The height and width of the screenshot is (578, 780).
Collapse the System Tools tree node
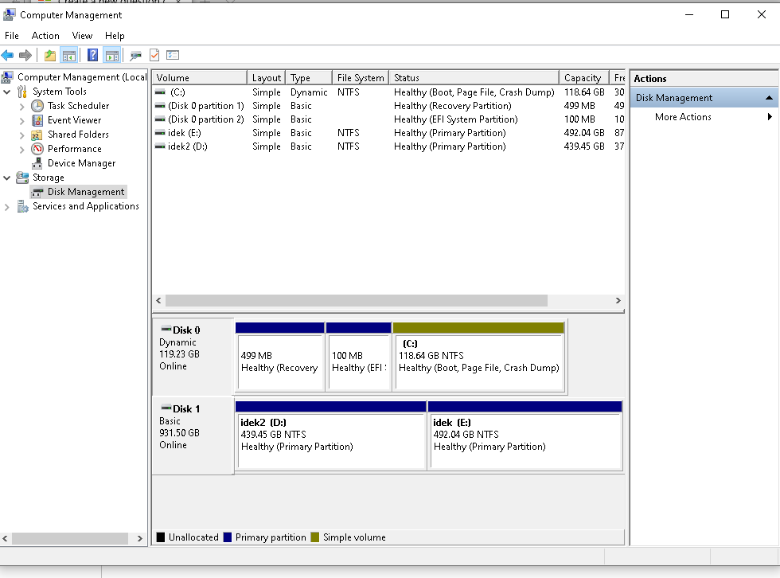tap(7, 92)
